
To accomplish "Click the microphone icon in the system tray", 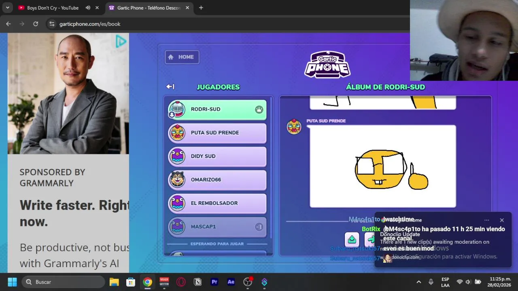I will pyautogui.click(x=431, y=282).
